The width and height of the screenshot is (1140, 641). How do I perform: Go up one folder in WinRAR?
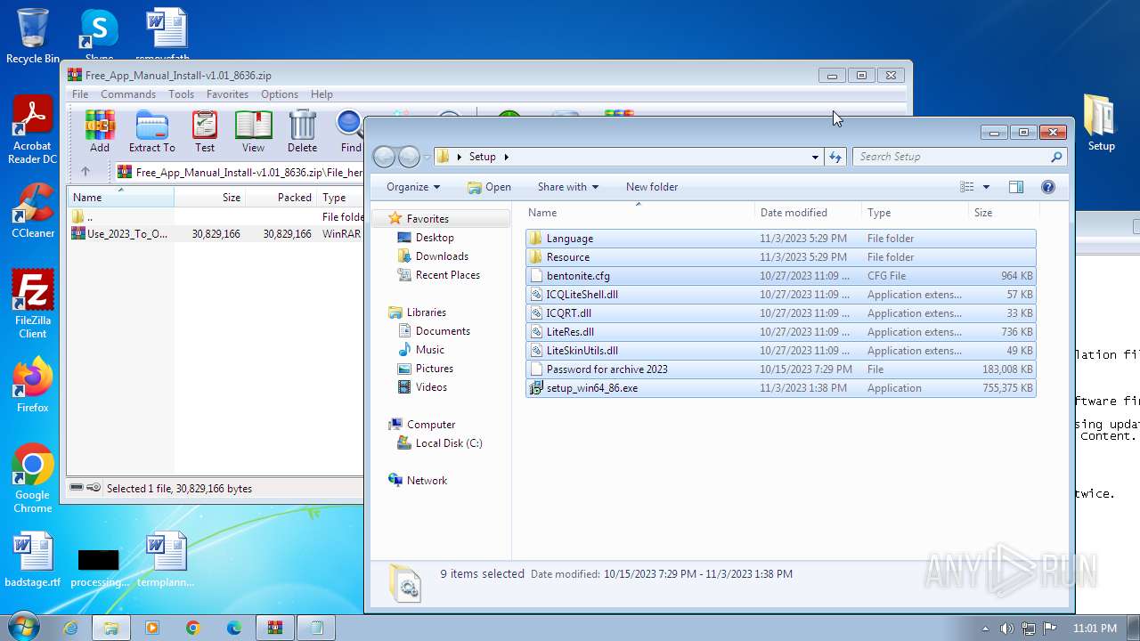click(x=85, y=172)
